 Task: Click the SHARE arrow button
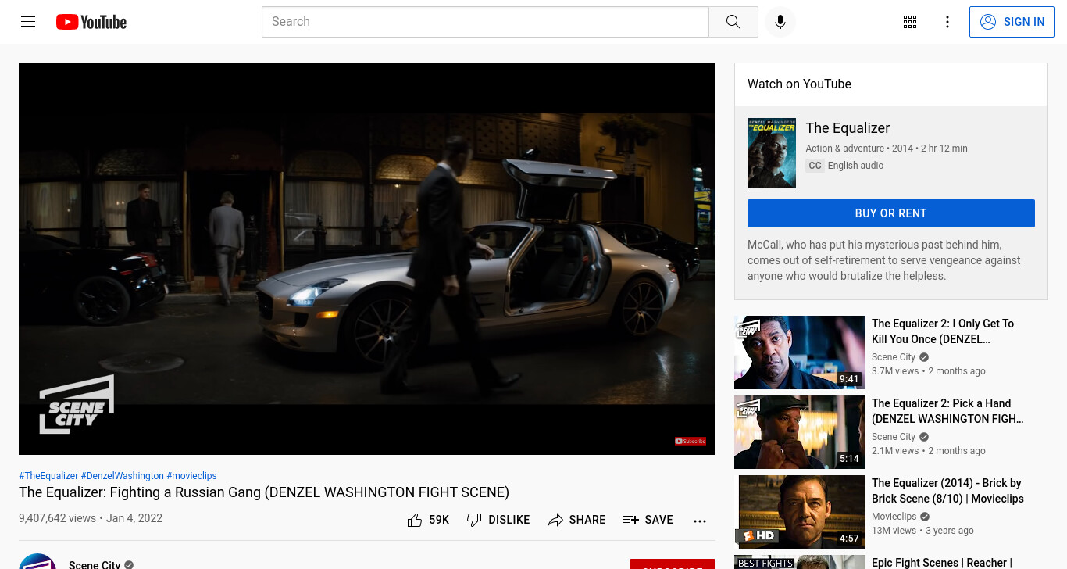[x=576, y=520]
